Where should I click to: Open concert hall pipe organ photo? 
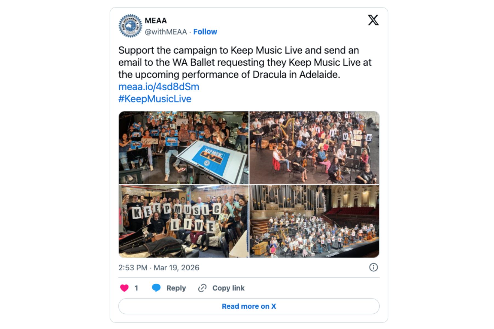pos(314,221)
